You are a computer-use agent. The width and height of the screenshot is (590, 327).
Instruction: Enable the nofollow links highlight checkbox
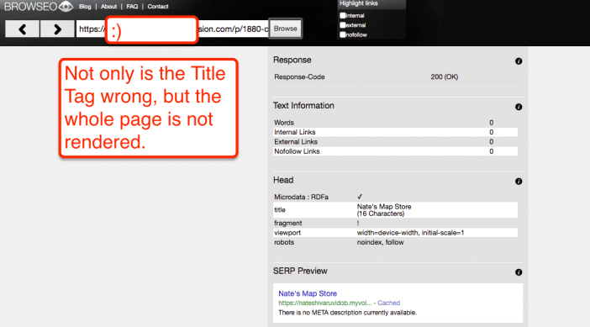coord(342,34)
